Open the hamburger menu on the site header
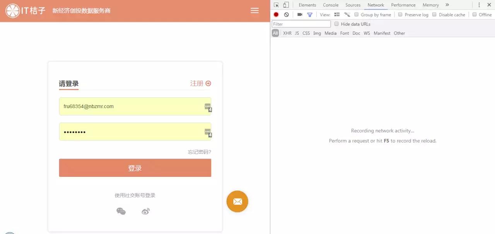 coord(254,11)
